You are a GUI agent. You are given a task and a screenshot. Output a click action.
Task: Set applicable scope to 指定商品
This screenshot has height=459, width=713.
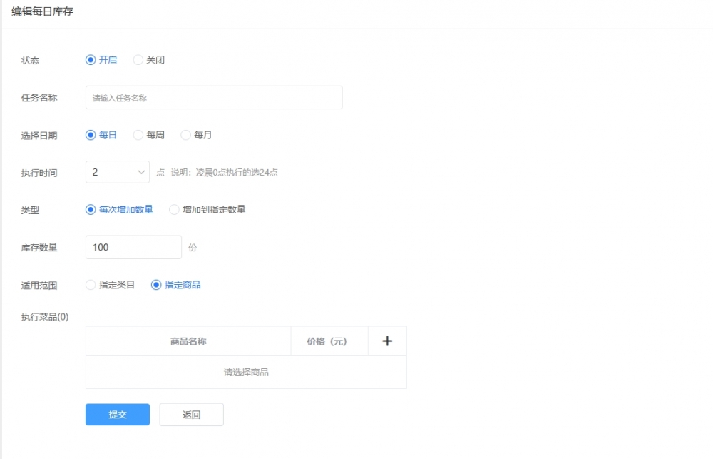[156, 285]
